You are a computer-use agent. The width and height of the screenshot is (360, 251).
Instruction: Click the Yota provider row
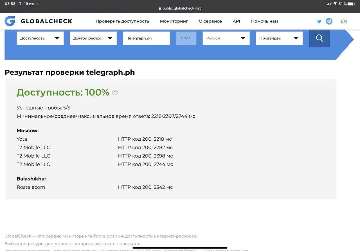click(x=22, y=139)
